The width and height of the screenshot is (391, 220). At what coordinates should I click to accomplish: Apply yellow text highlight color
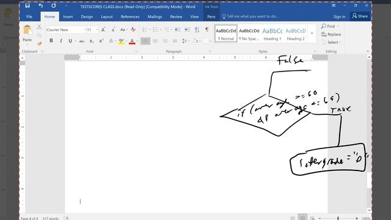121,41
